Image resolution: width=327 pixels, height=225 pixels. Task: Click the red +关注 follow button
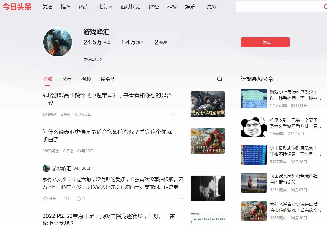coord(265,42)
